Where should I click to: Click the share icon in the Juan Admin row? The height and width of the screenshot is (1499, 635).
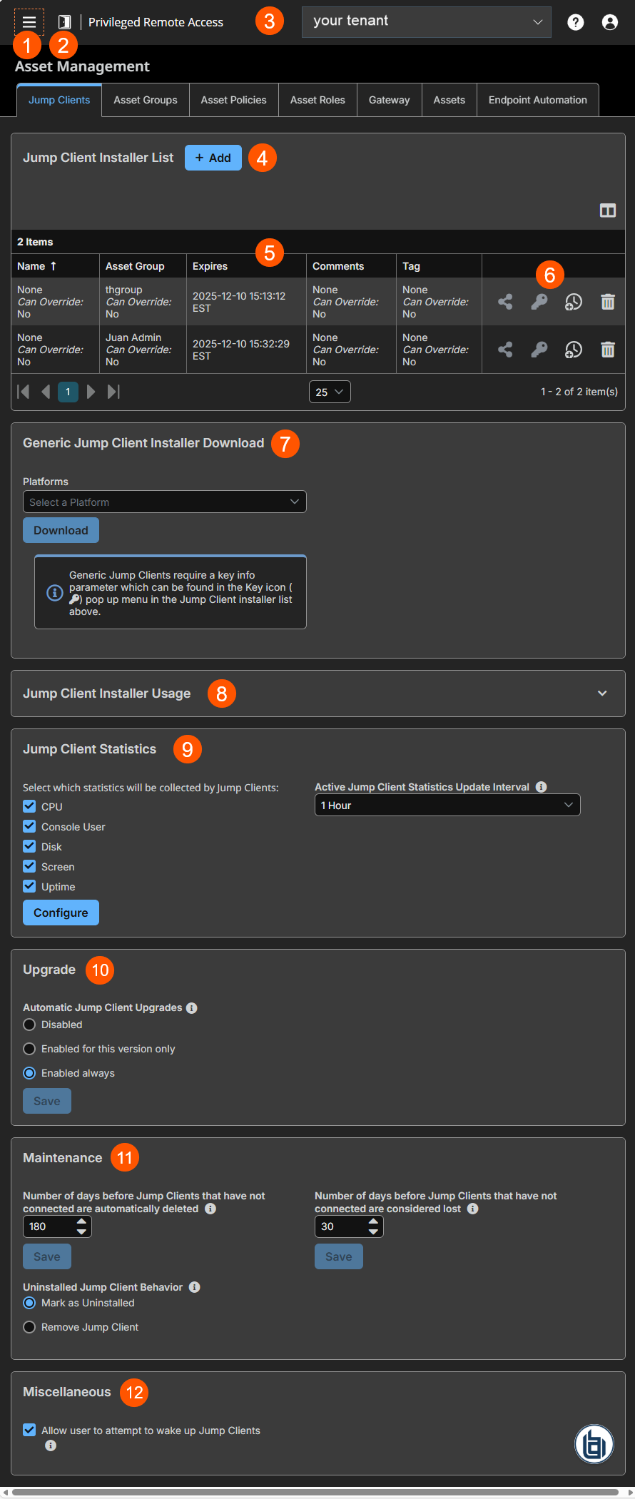[x=505, y=350]
